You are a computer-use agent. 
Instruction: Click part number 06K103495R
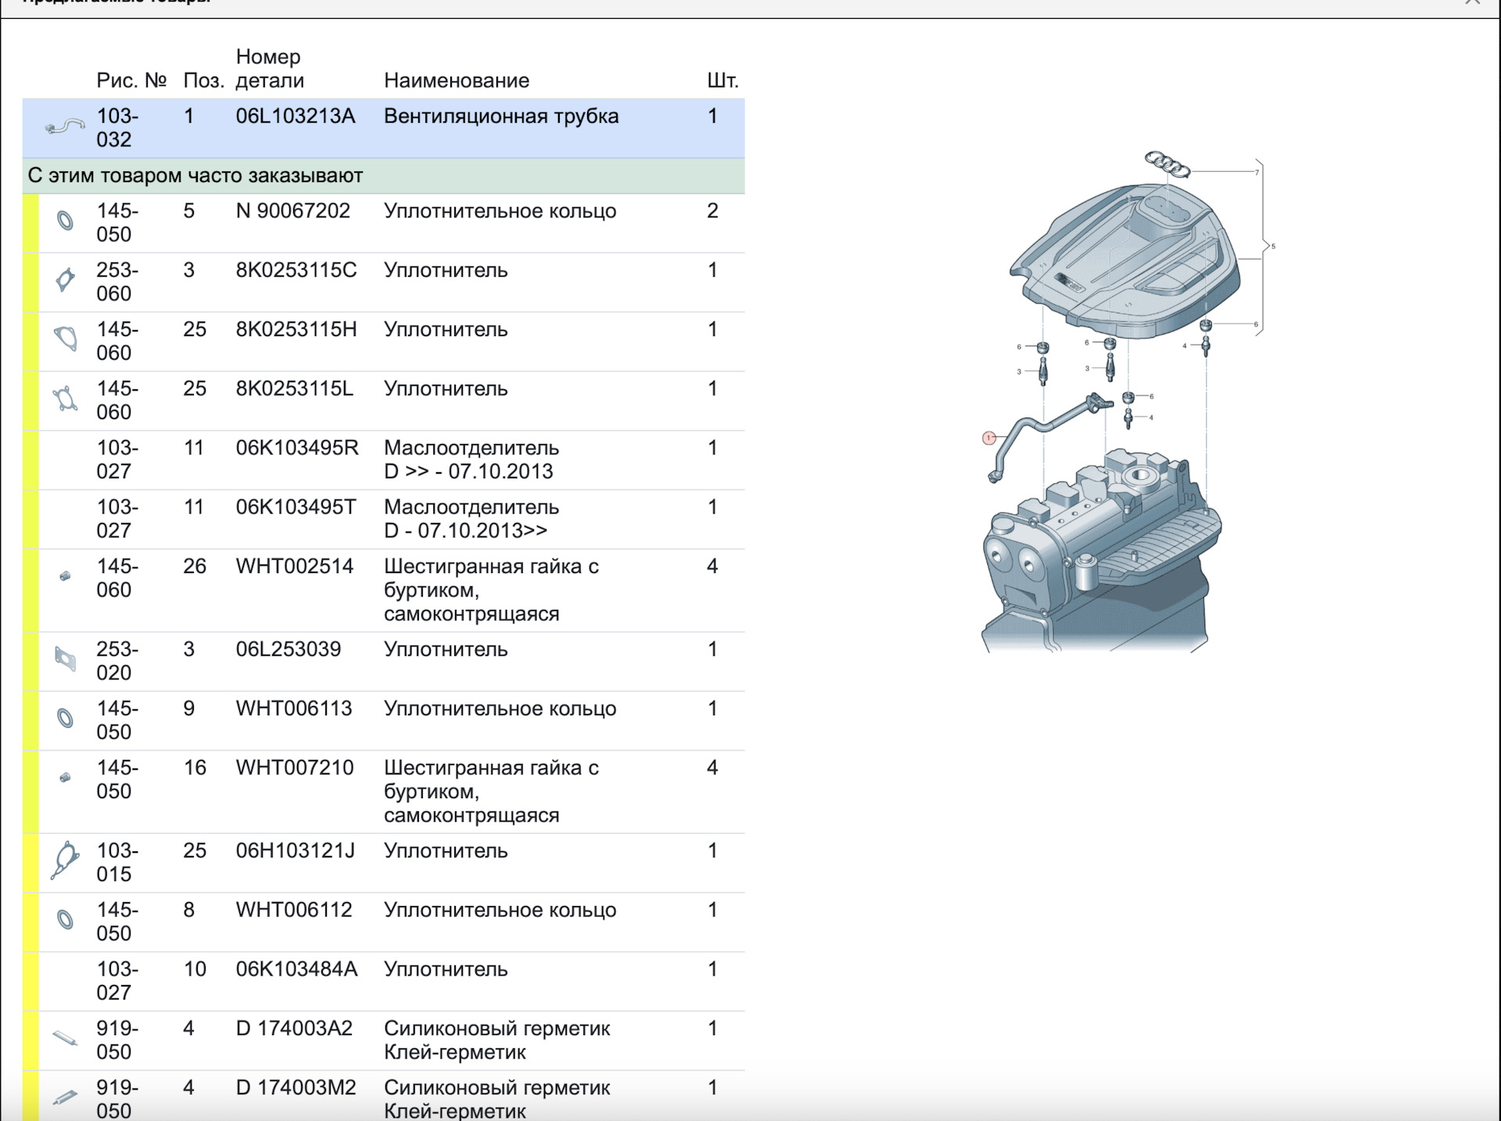click(x=297, y=448)
